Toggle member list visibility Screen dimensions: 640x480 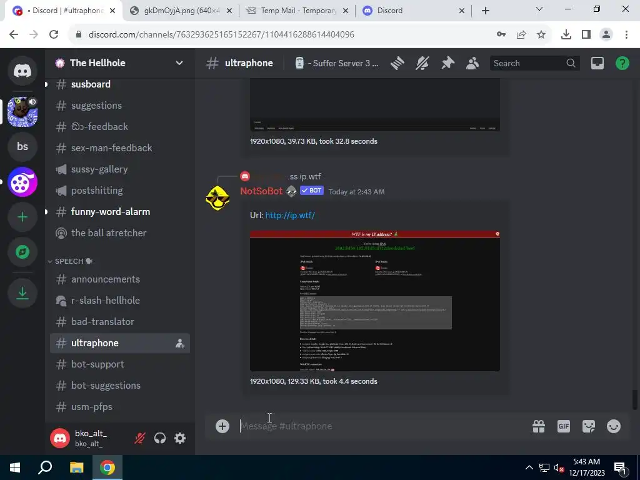pyautogui.click(x=472, y=63)
